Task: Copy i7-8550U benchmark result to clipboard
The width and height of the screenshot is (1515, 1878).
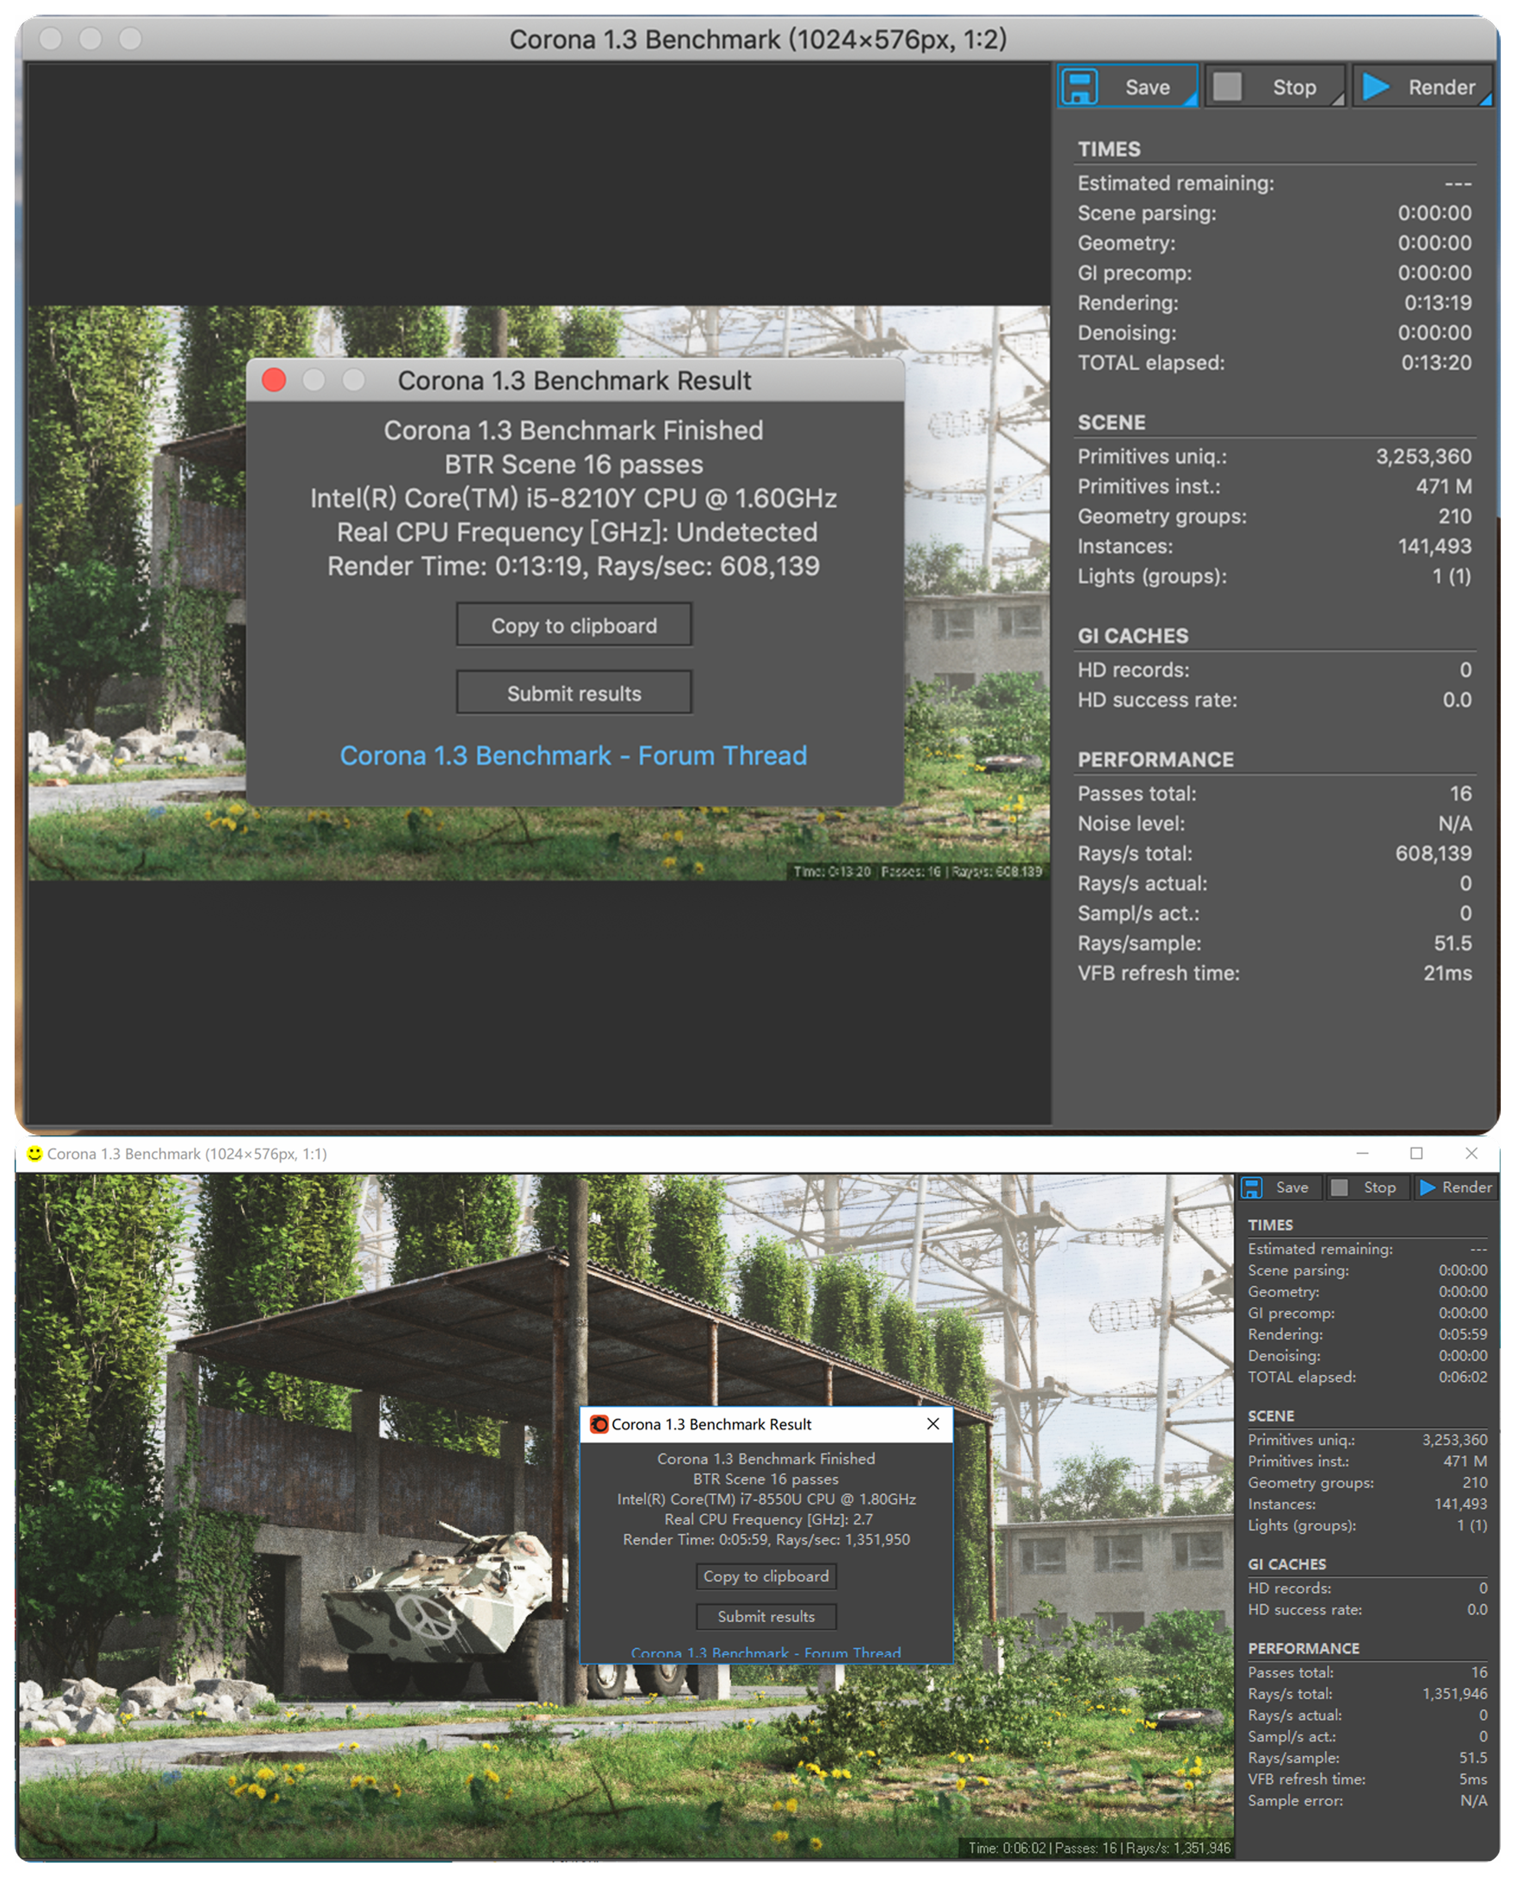Action: [x=765, y=1576]
